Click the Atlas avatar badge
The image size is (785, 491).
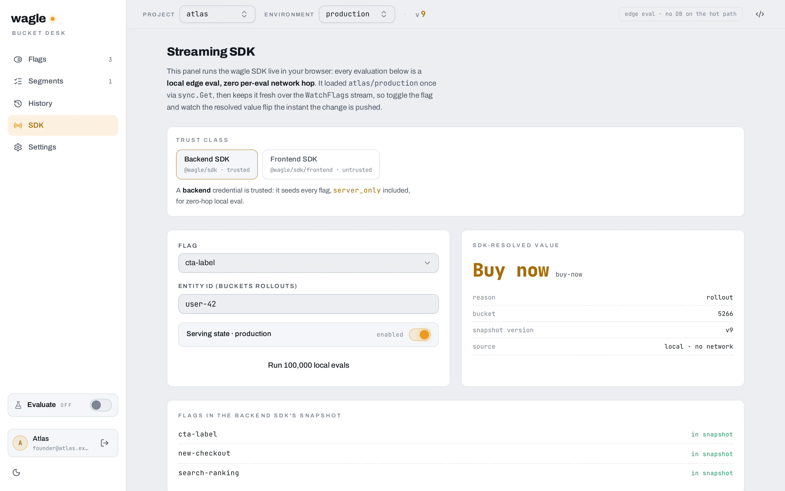[20, 443]
